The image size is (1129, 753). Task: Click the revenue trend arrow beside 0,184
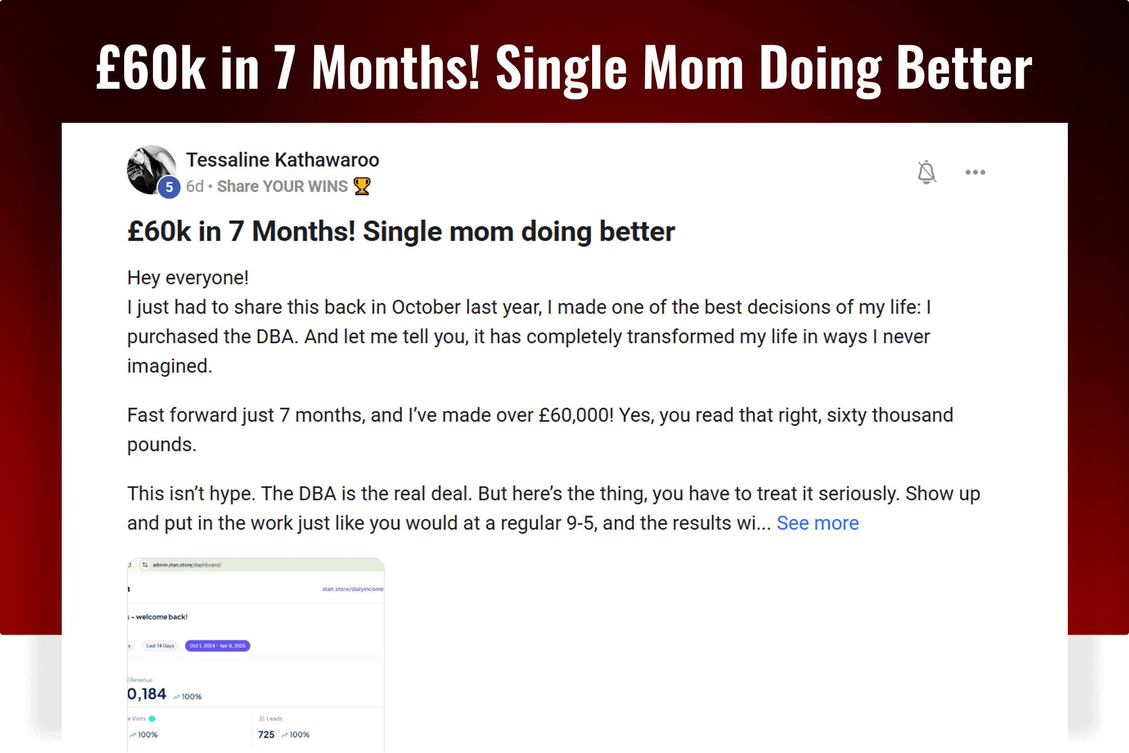click(x=176, y=697)
